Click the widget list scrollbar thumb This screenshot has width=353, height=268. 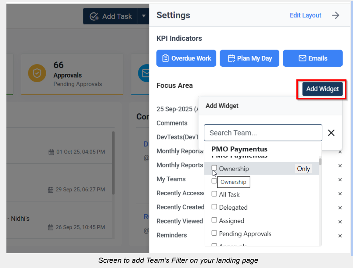click(x=320, y=162)
